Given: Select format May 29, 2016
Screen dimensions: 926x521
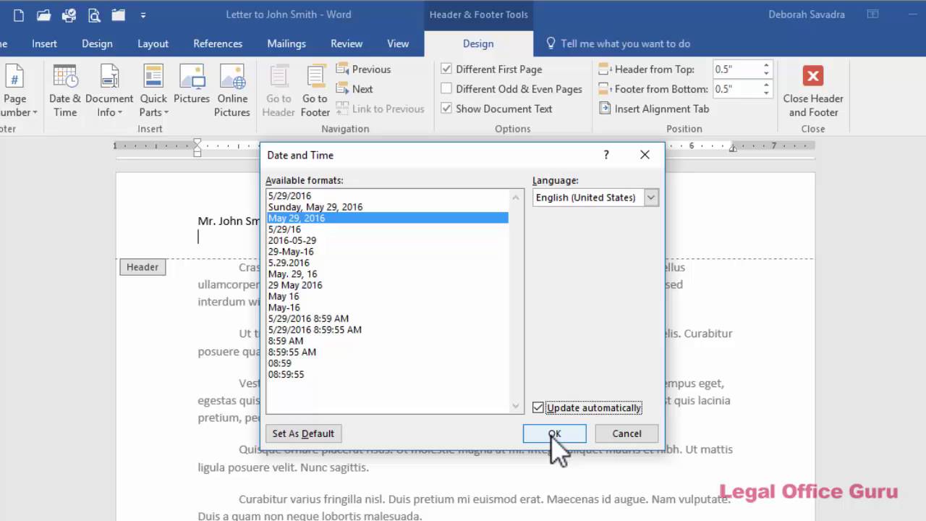Looking at the screenshot, I should (x=387, y=218).
